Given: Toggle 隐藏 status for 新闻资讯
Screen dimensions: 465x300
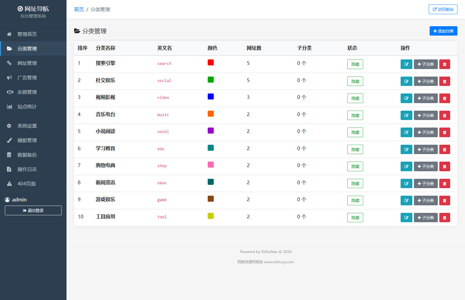Looking at the screenshot, I should 355,184.
